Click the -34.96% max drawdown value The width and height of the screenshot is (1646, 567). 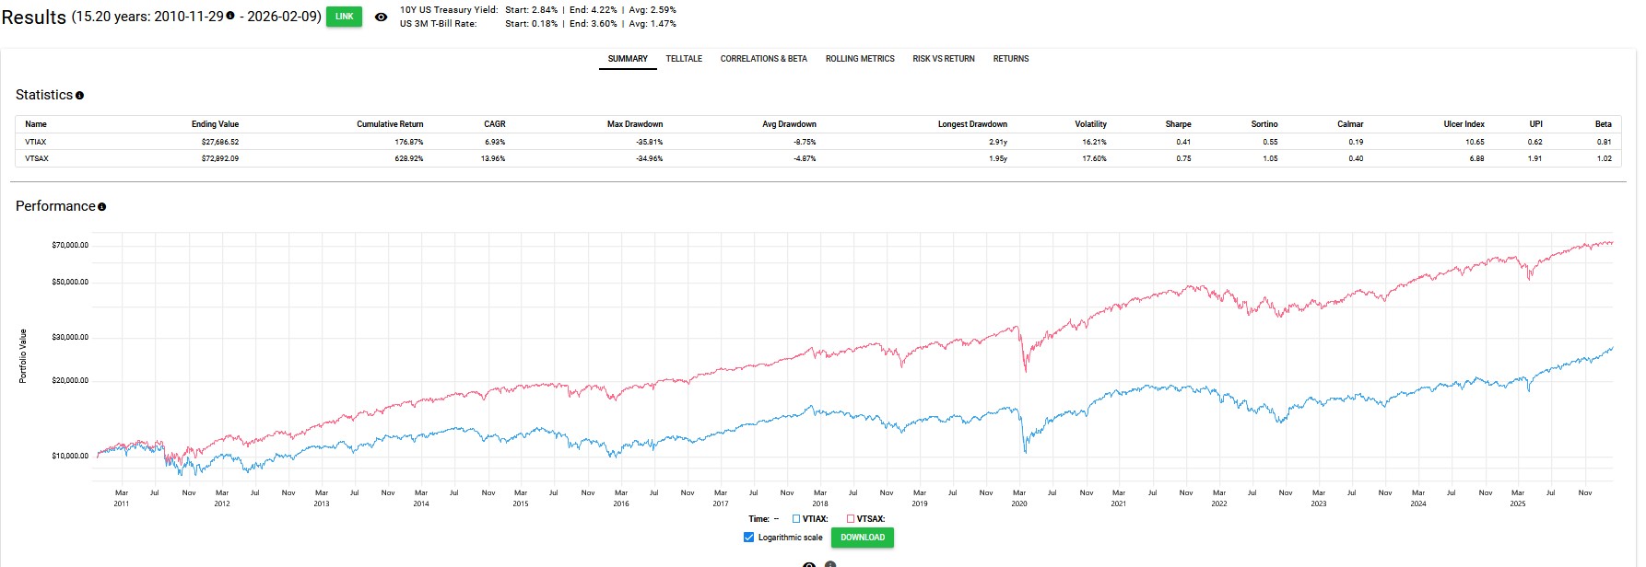pyautogui.click(x=650, y=159)
